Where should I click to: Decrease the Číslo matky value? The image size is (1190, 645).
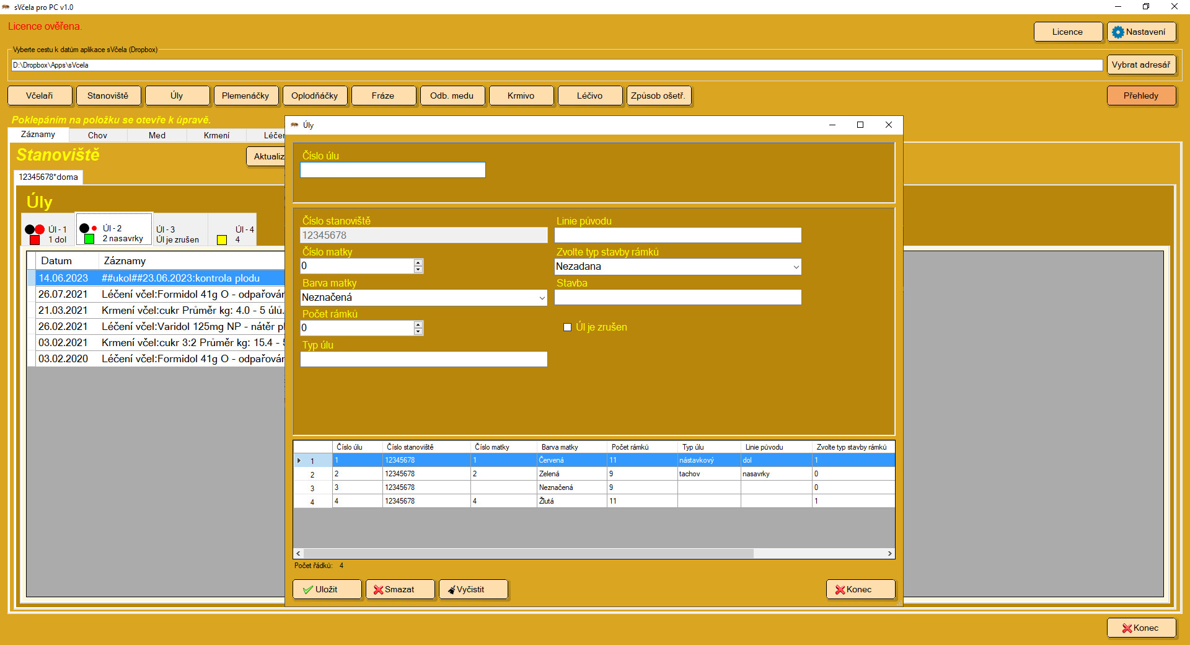tap(418, 270)
